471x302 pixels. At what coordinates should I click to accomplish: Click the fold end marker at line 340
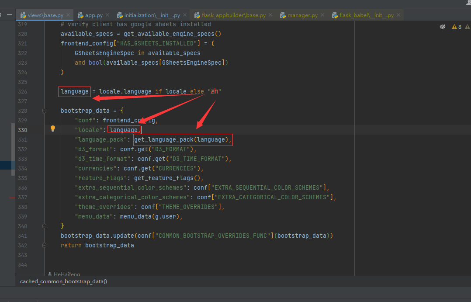pyautogui.click(x=44, y=226)
